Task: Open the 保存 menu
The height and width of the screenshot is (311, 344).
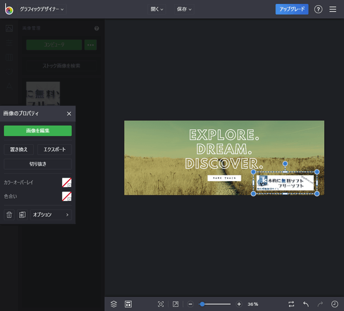Action: click(x=184, y=9)
